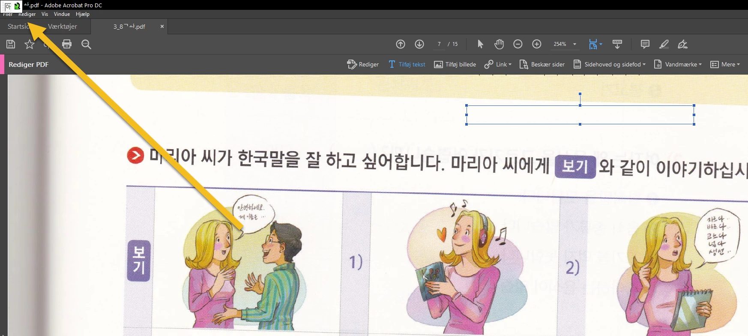Click the page number field showing 7
This screenshot has width=748, height=336.
pos(439,44)
